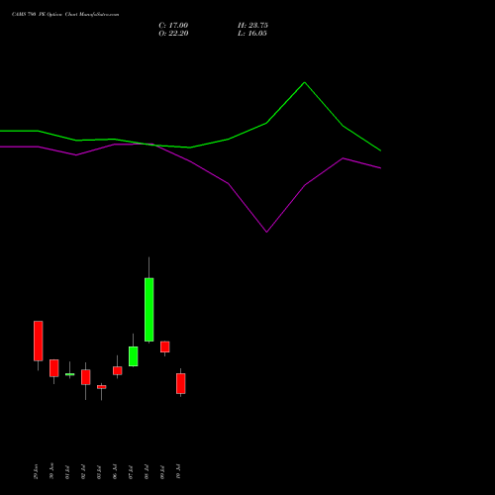Viewport: 495px width, 495px height.
Task: Click the red candlestick for 30 Jun
Action: click(54, 368)
